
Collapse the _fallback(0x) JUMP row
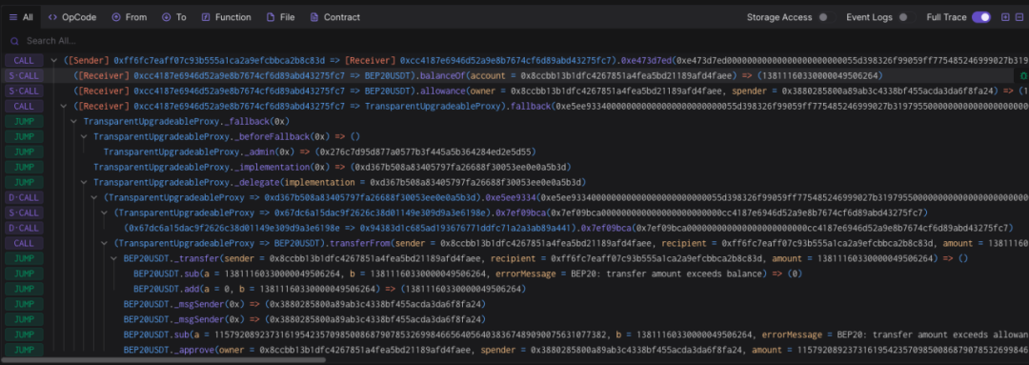point(73,121)
